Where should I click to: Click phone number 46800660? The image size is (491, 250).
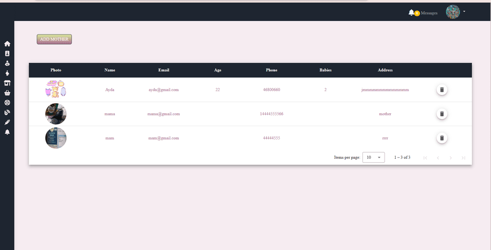271,90
